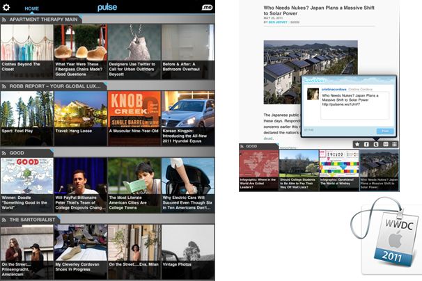
Task: Click the RSS icon in the article's GOOD strip
Action: point(242,146)
